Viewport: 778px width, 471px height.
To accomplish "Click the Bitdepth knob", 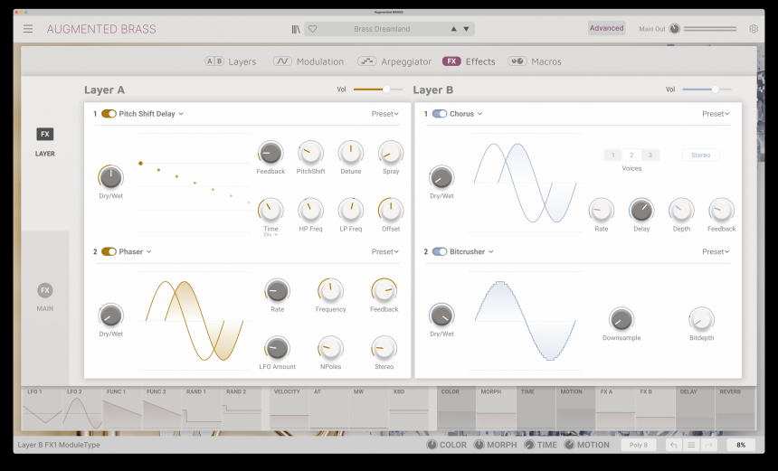I will tap(702, 320).
